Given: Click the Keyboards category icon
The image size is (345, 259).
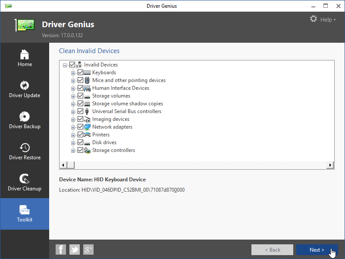Looking at the screenshot, I should [87, 73].
